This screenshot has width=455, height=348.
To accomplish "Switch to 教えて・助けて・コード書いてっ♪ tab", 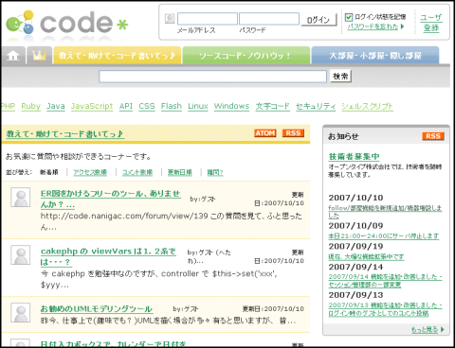I will pos(118,56).
